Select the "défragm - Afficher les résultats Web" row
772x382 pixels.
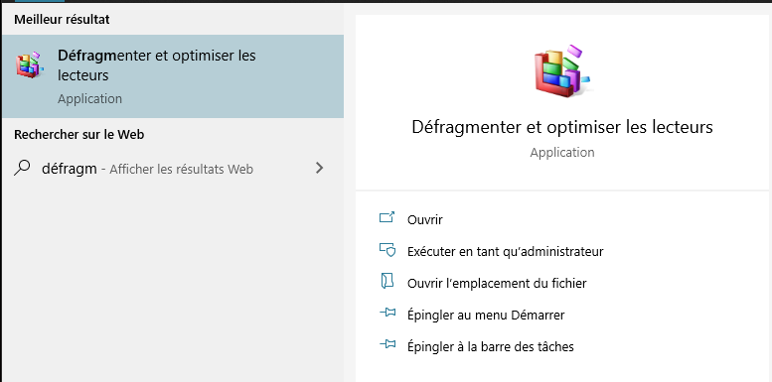click(172, 169)
